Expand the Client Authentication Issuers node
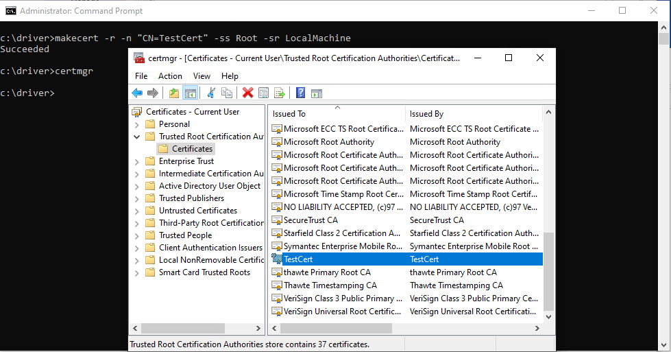 coord(136,249)
